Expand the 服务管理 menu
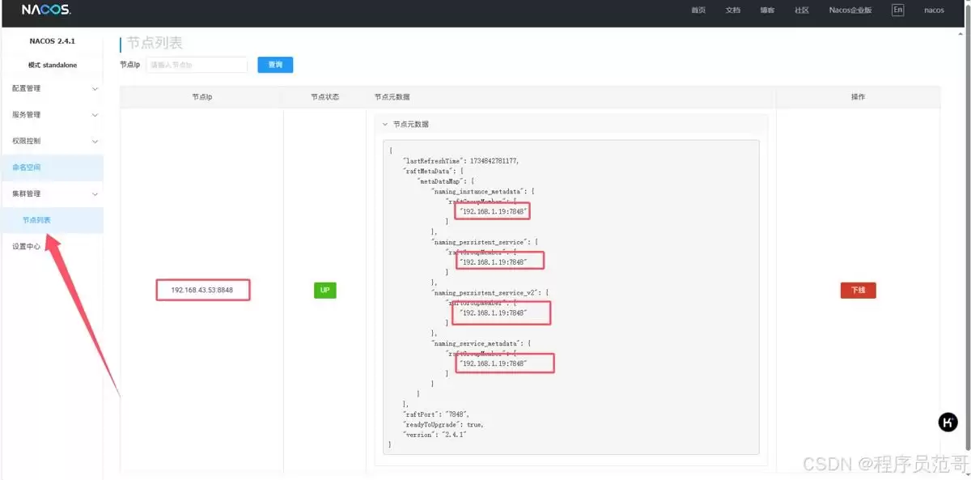Screen dimensions: 971x480 [52, 115]
